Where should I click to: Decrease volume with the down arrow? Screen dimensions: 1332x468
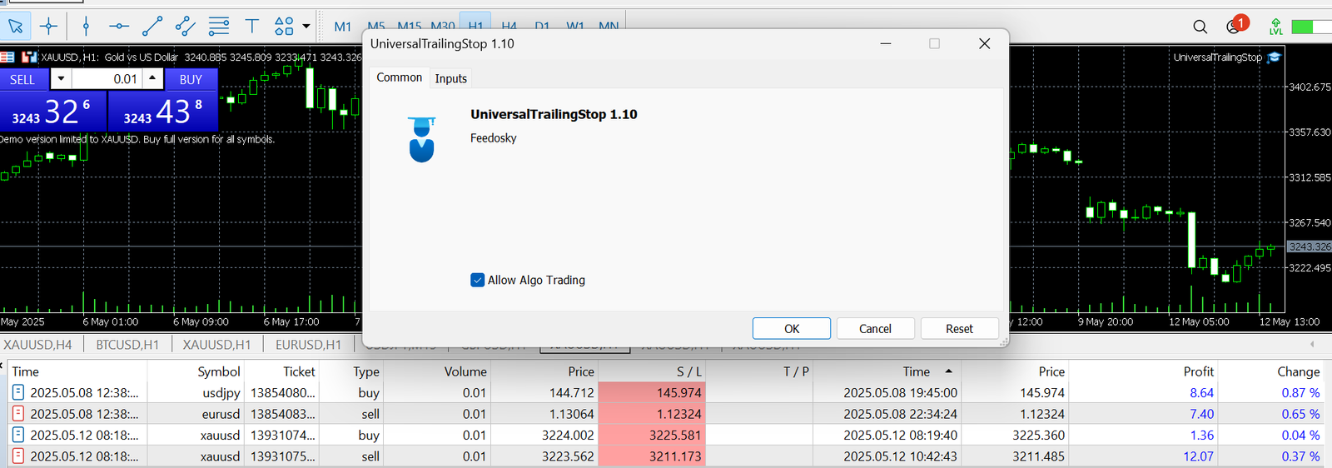[x=61, y=79]
